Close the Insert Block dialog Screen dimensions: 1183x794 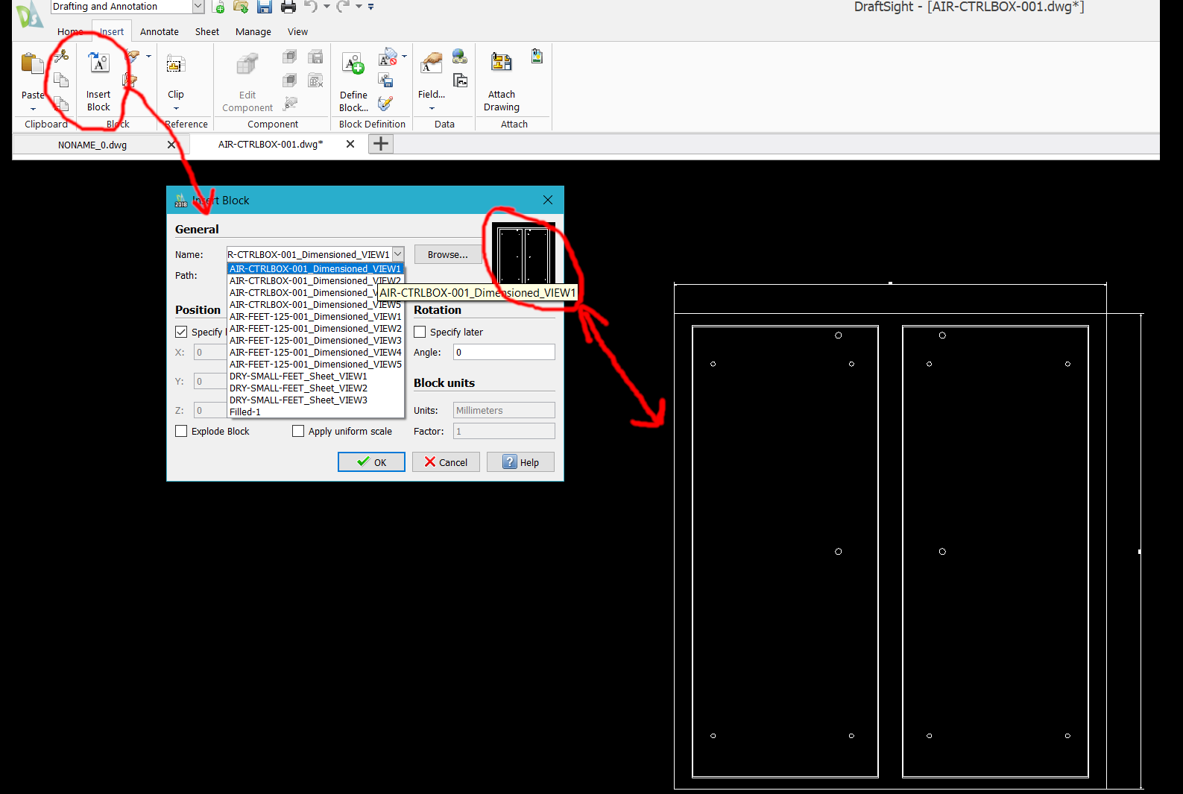(548, 200)
